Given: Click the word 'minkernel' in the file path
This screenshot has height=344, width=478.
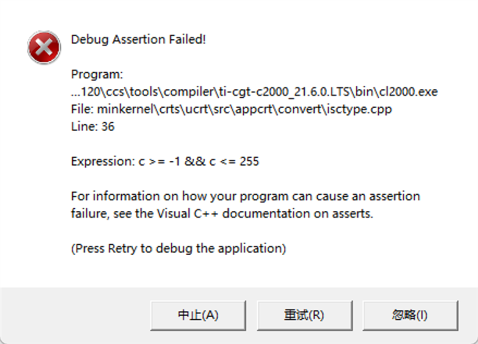Looking at the screenshot, I should click(123, 109).
